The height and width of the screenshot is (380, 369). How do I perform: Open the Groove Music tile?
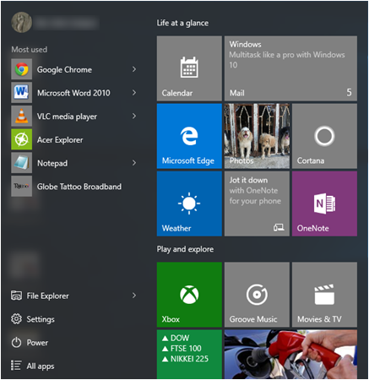coord(257,295)
